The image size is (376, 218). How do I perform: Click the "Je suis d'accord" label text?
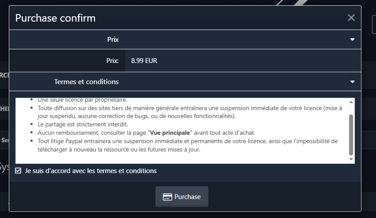[91, 171]
